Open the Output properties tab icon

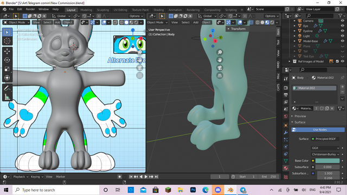point(286,95)
